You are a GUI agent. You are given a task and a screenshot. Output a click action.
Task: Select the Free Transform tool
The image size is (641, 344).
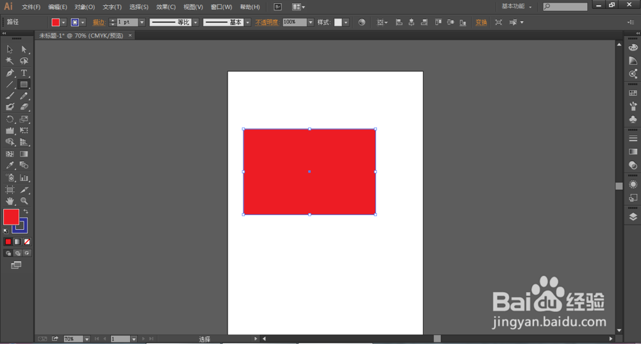tap(24, 131)
